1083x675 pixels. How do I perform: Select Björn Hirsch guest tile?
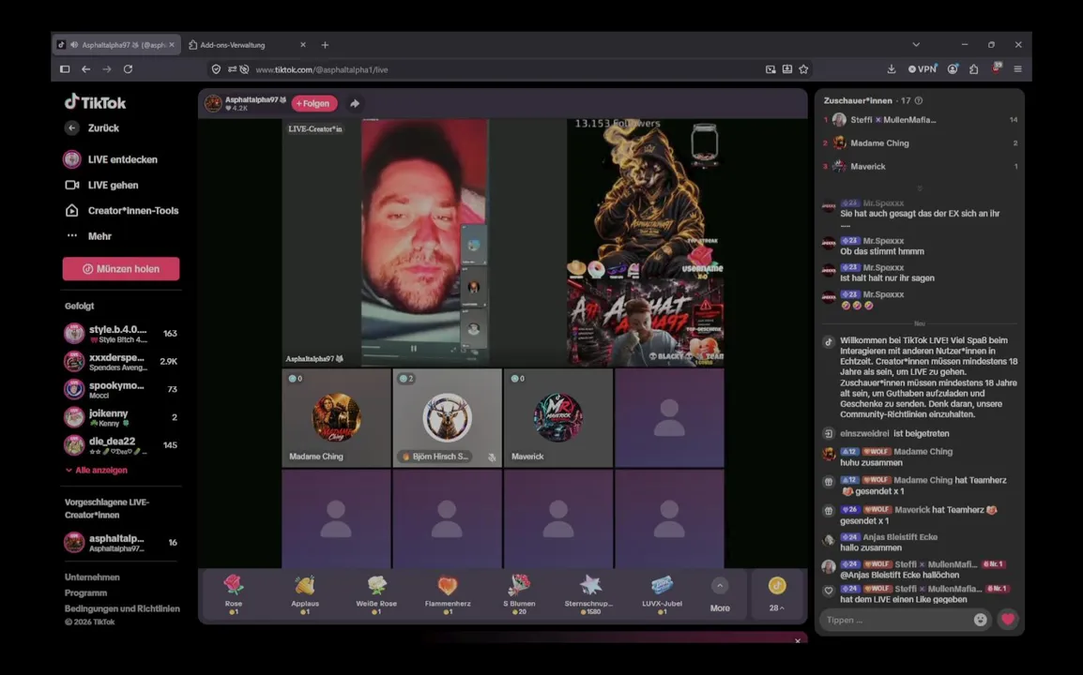point(447,417)
